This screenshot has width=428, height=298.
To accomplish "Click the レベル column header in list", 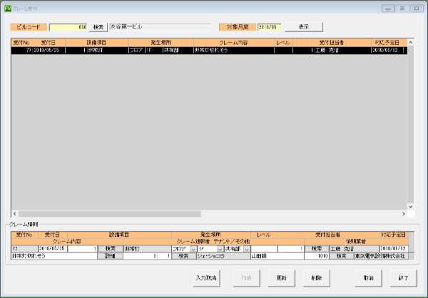I will point(283,43).
